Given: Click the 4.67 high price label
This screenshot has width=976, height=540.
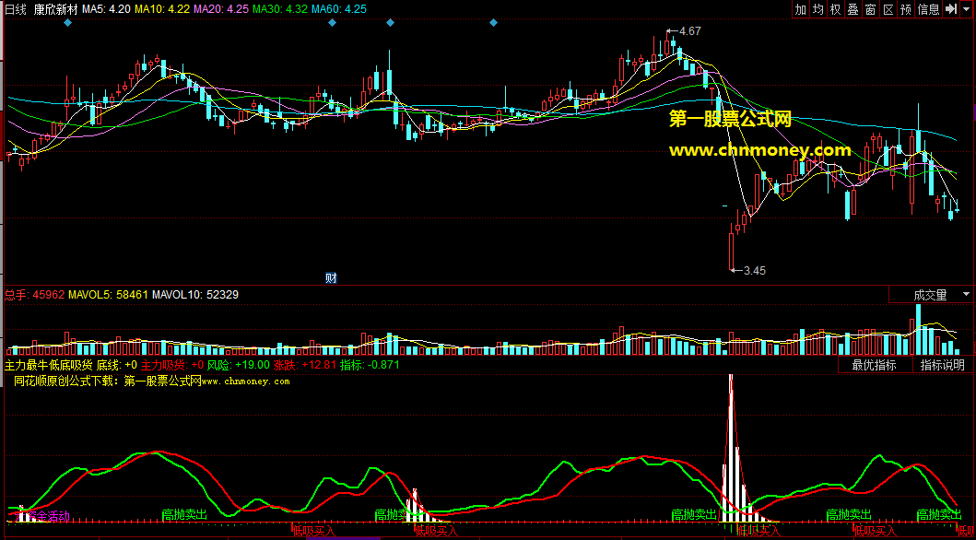Looking at the screenshot, I should [x=690, y=31].
